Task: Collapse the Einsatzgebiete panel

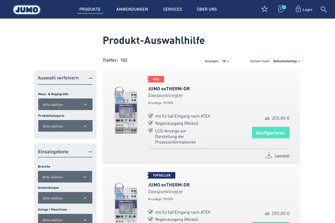Action: (90, 152)
